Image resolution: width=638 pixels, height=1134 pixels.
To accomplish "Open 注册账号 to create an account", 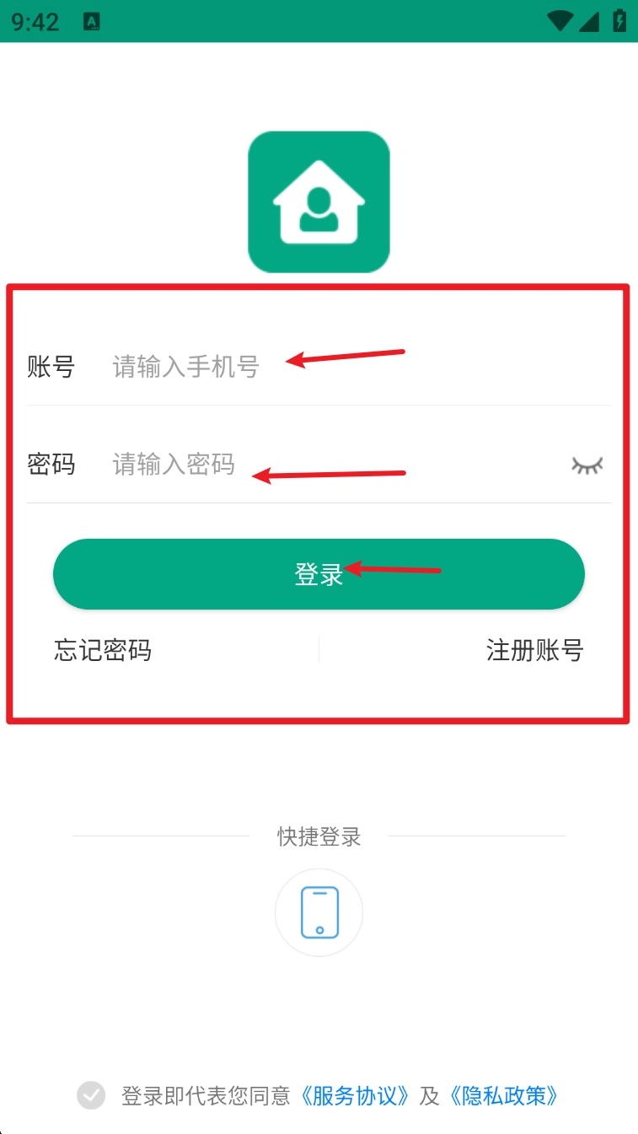I will click(534, 650).
